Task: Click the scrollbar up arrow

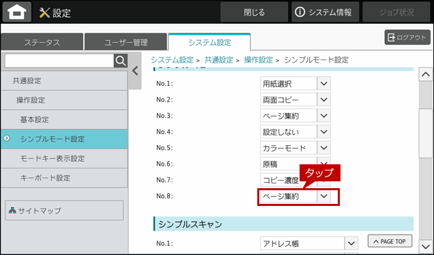Action: pos(425,74)
